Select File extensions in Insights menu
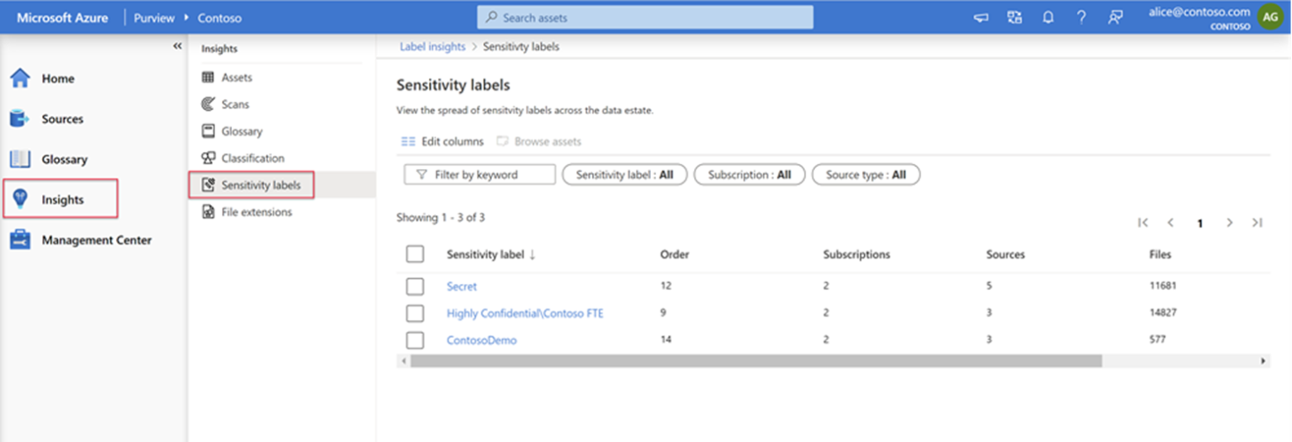Viewport: 1292px width, 442px height. [256, 213]
